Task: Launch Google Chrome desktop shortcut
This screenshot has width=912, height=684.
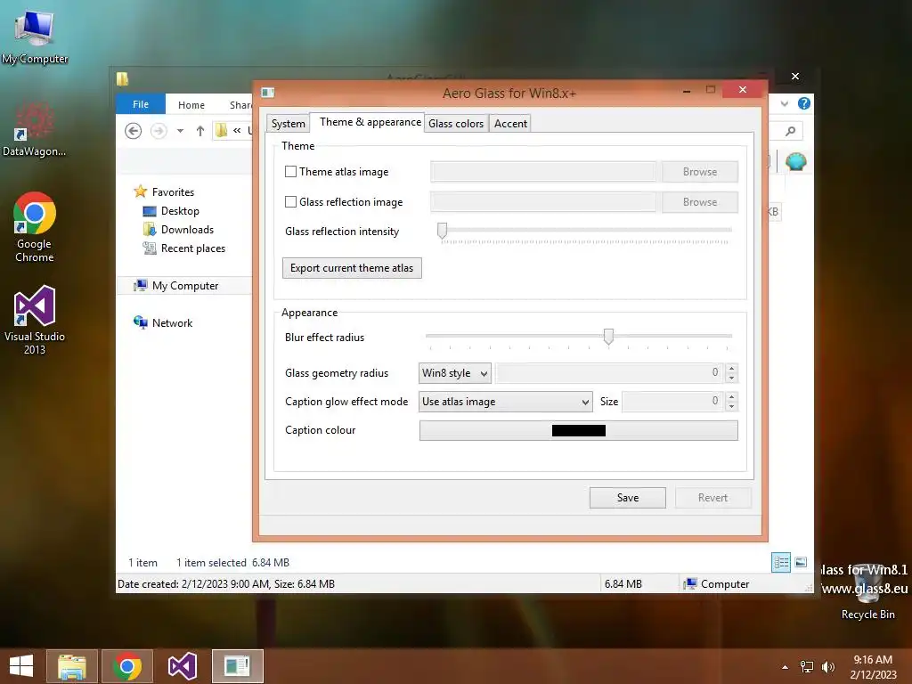Action: tap(35, 227)
